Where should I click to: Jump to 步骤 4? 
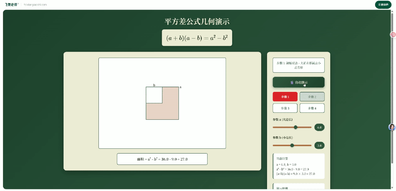click(312, 108)
